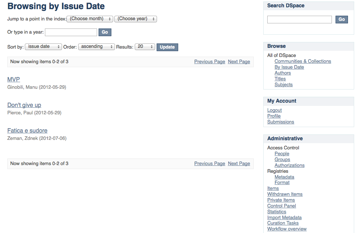Open Control Panel under Administrative
The image size is (356, 233).
282,206
